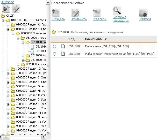Click the Delete (Удалить) icon
157x140 pixels.
(x=97, y=13)
